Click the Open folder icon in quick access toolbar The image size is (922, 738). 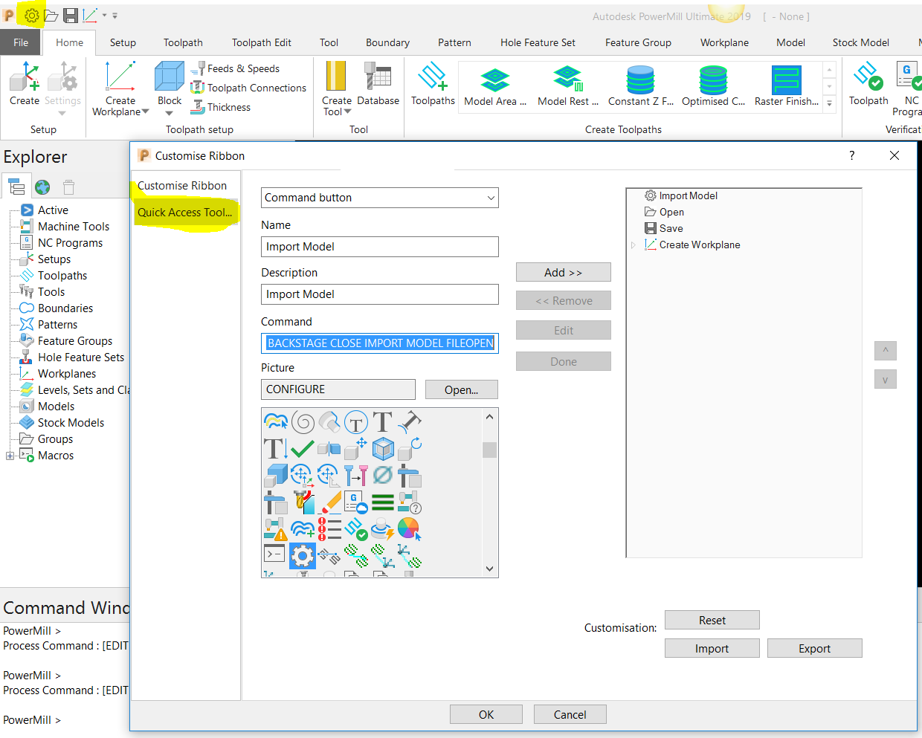[51, 16]
